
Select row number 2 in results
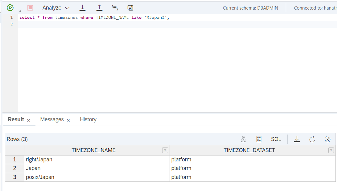(14, 168)
